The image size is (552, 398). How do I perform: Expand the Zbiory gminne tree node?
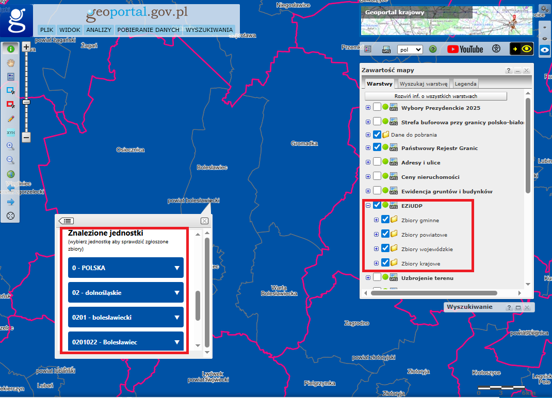tap(376, 220)
